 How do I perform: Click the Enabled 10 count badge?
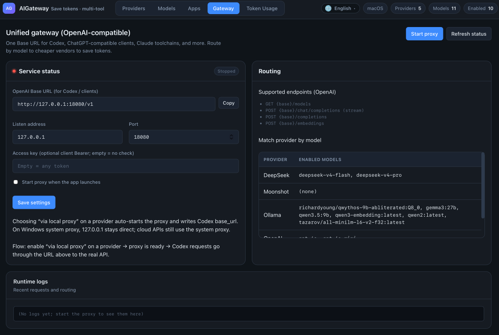[x=481, y=8]
